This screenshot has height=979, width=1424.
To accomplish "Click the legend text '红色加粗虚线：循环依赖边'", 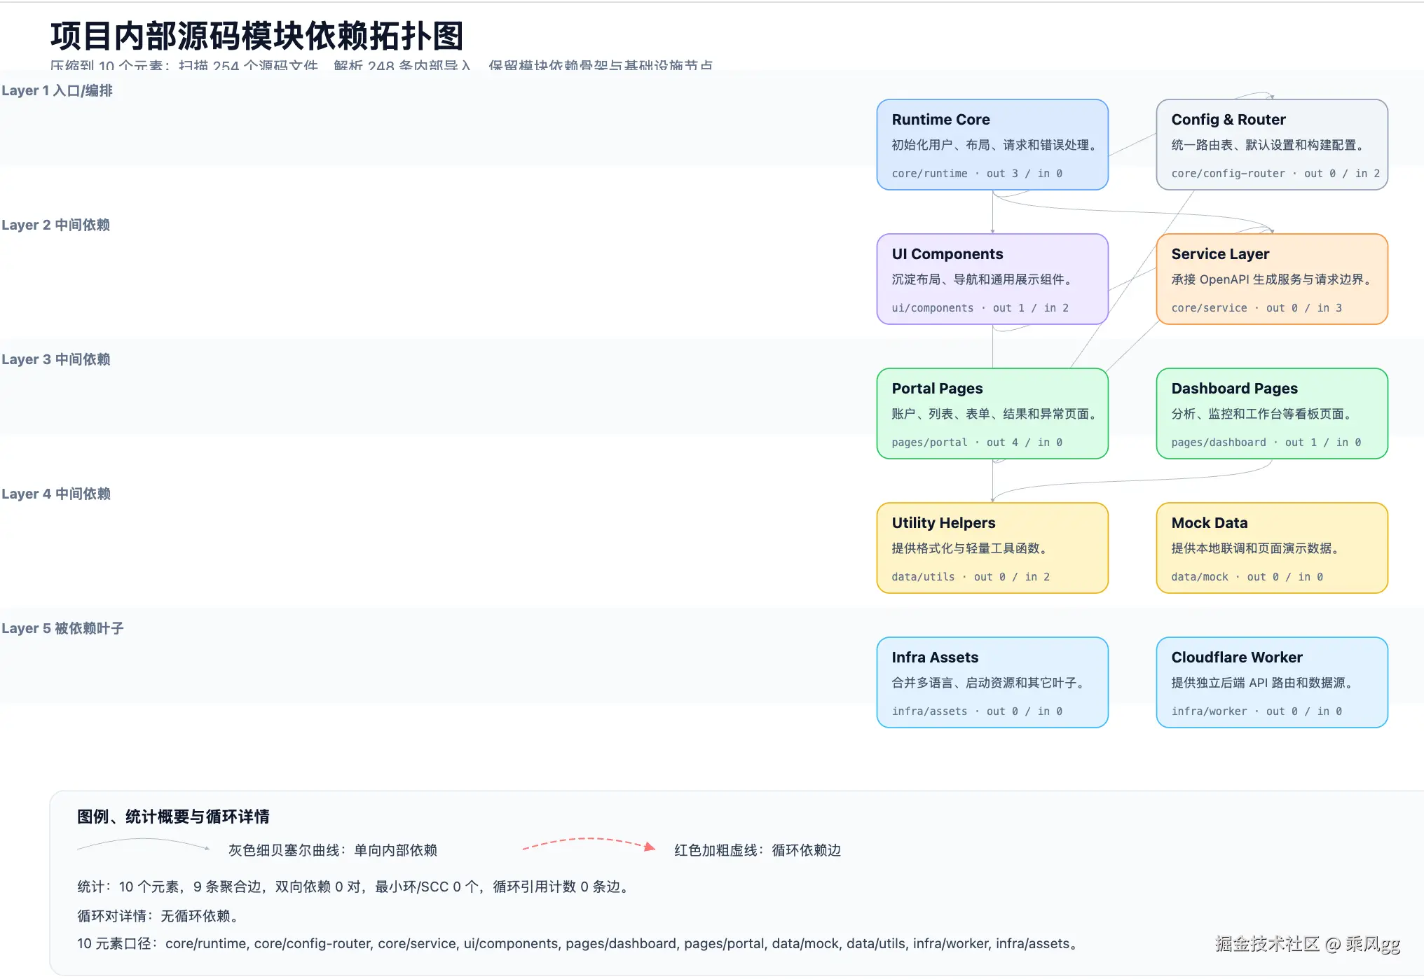I will click(758, 850).
